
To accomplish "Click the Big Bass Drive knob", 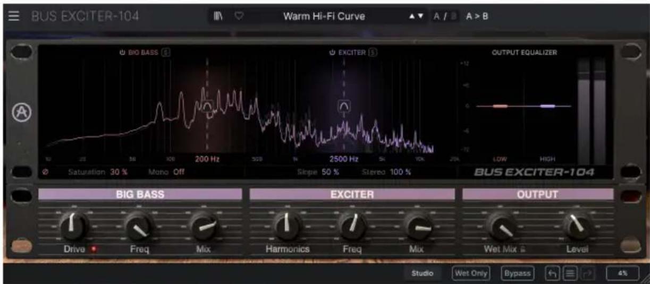I will (73, 226).
